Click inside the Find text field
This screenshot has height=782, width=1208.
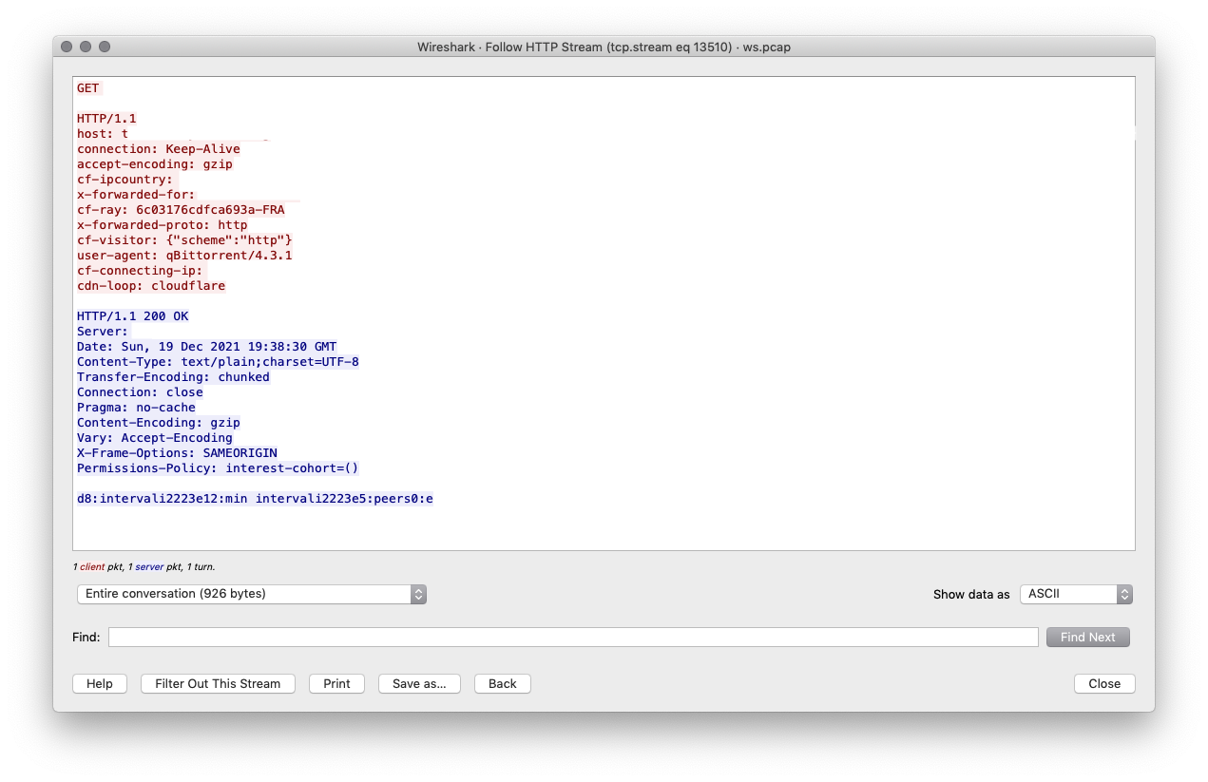tap(570, 637)
